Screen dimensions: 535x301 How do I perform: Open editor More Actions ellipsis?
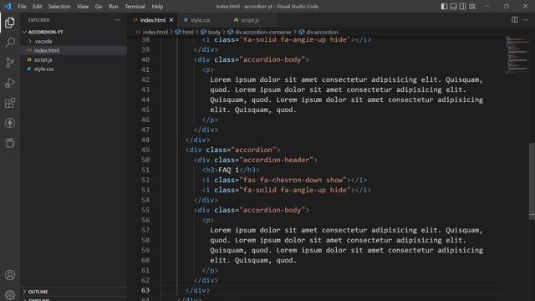(526, 20)
